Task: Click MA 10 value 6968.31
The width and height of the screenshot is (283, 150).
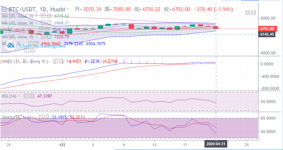Action: (x=62, y=23)
